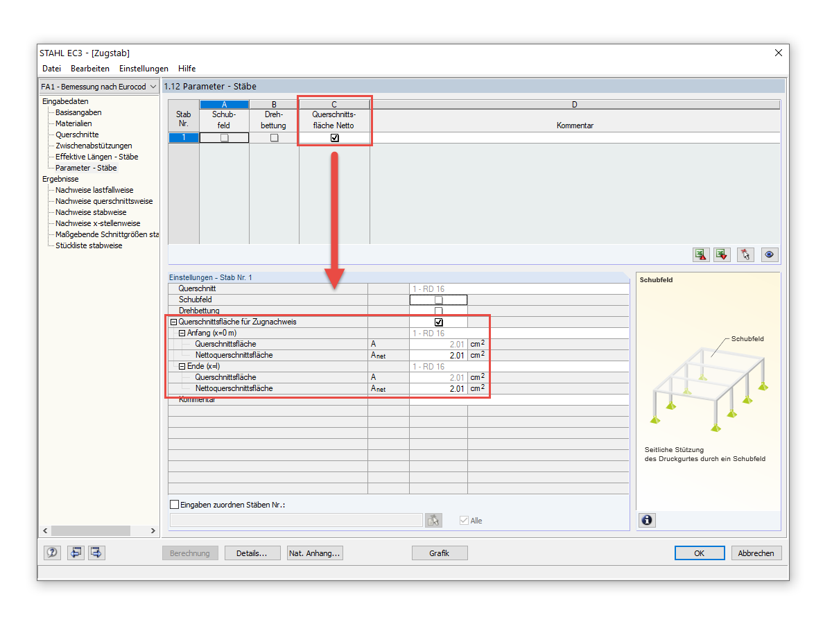Screen dimensions: 832x624
Task: Open the Einstellungen menu
Action: point(144,69)
